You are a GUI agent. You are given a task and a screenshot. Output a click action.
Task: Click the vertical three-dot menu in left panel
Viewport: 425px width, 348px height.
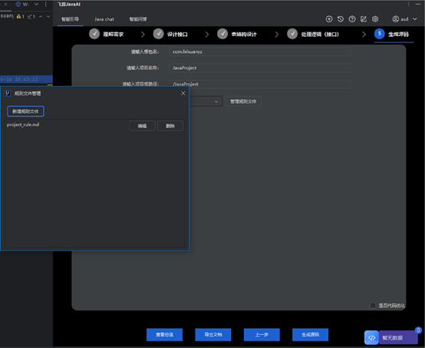tap(45, 4)
